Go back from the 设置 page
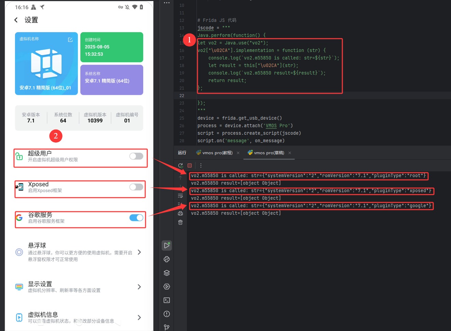 (16, 20)
